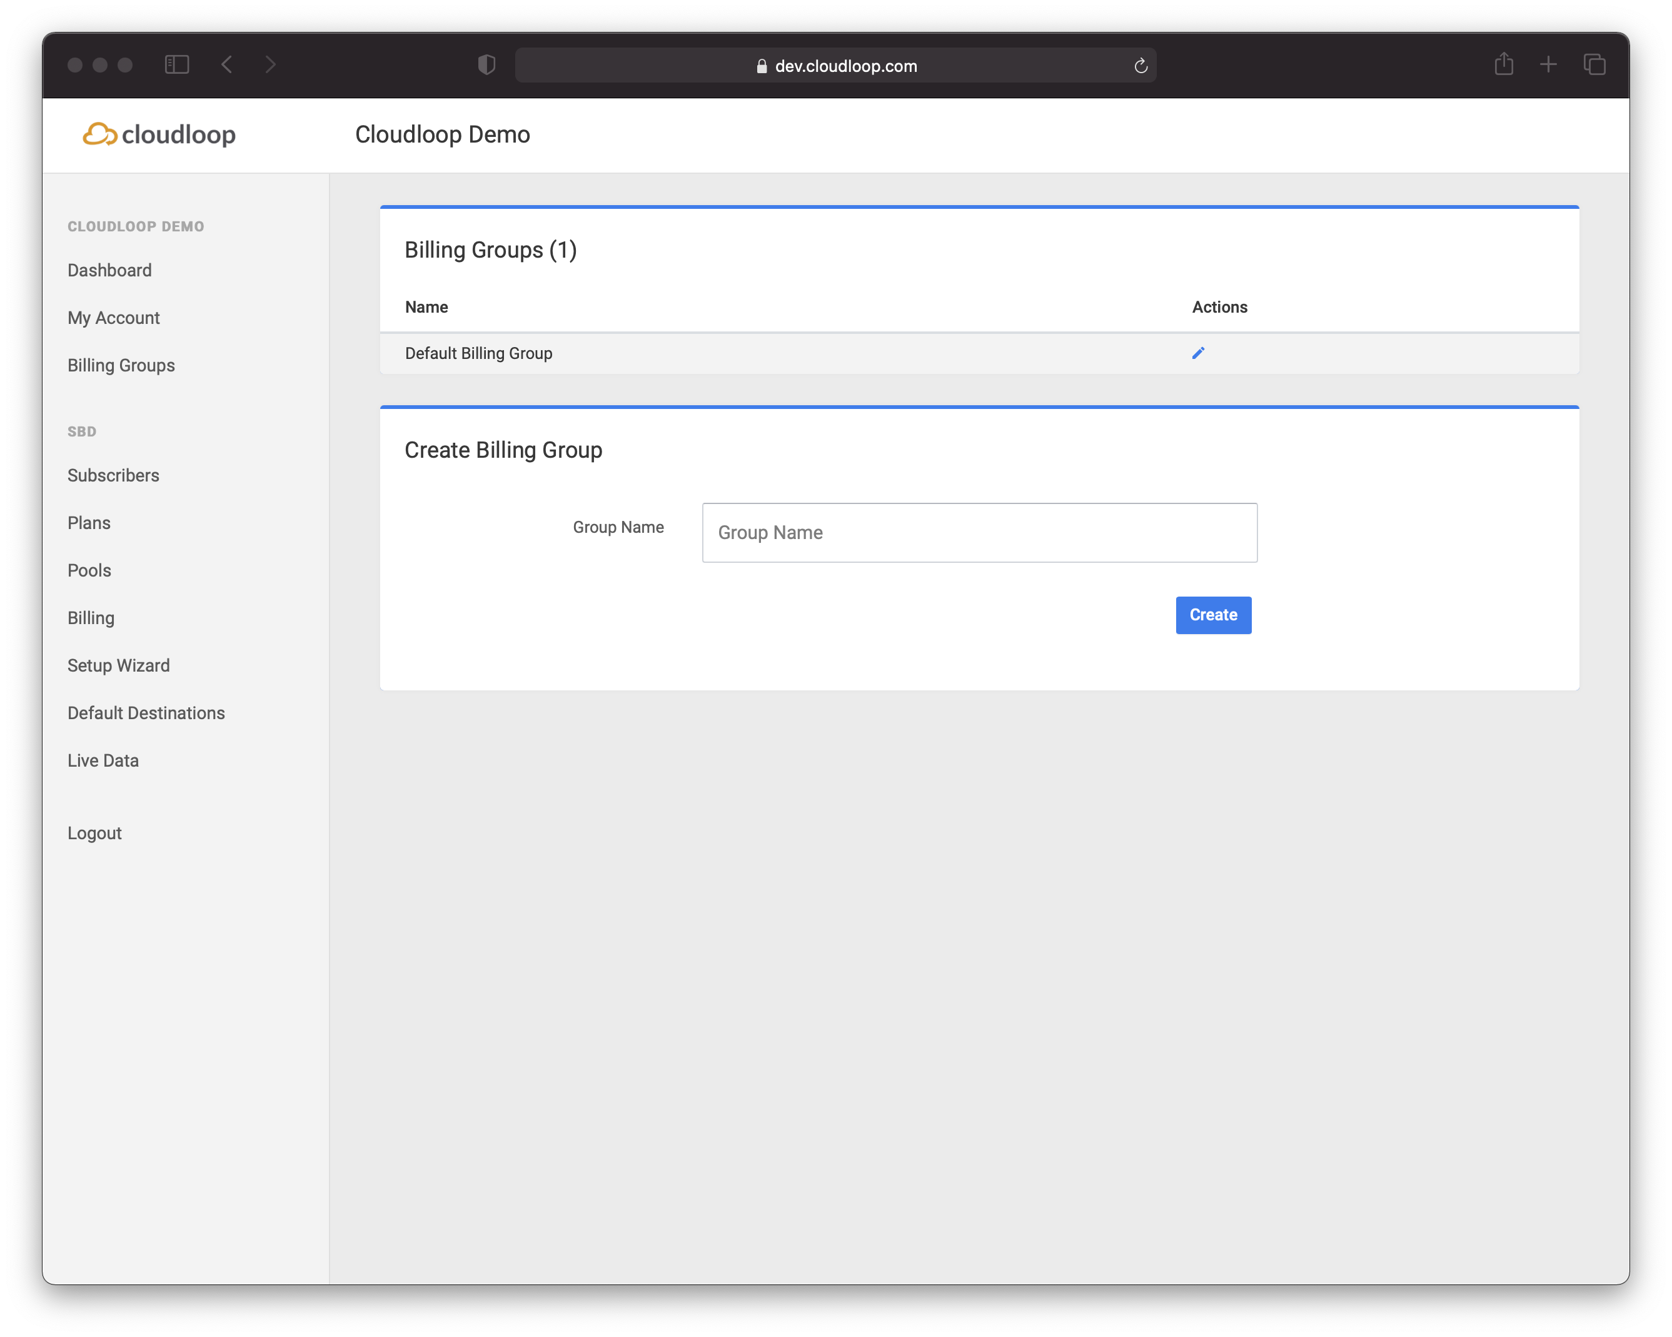
Task: Open the browser share icon
Action: coord(1503,64)
